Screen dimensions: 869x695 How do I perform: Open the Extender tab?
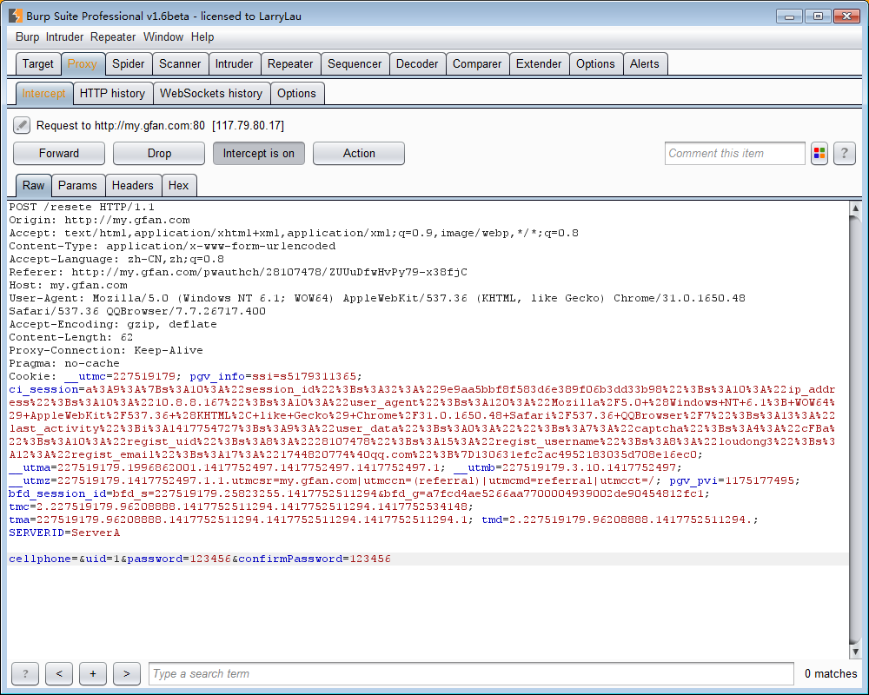point(538,63)
